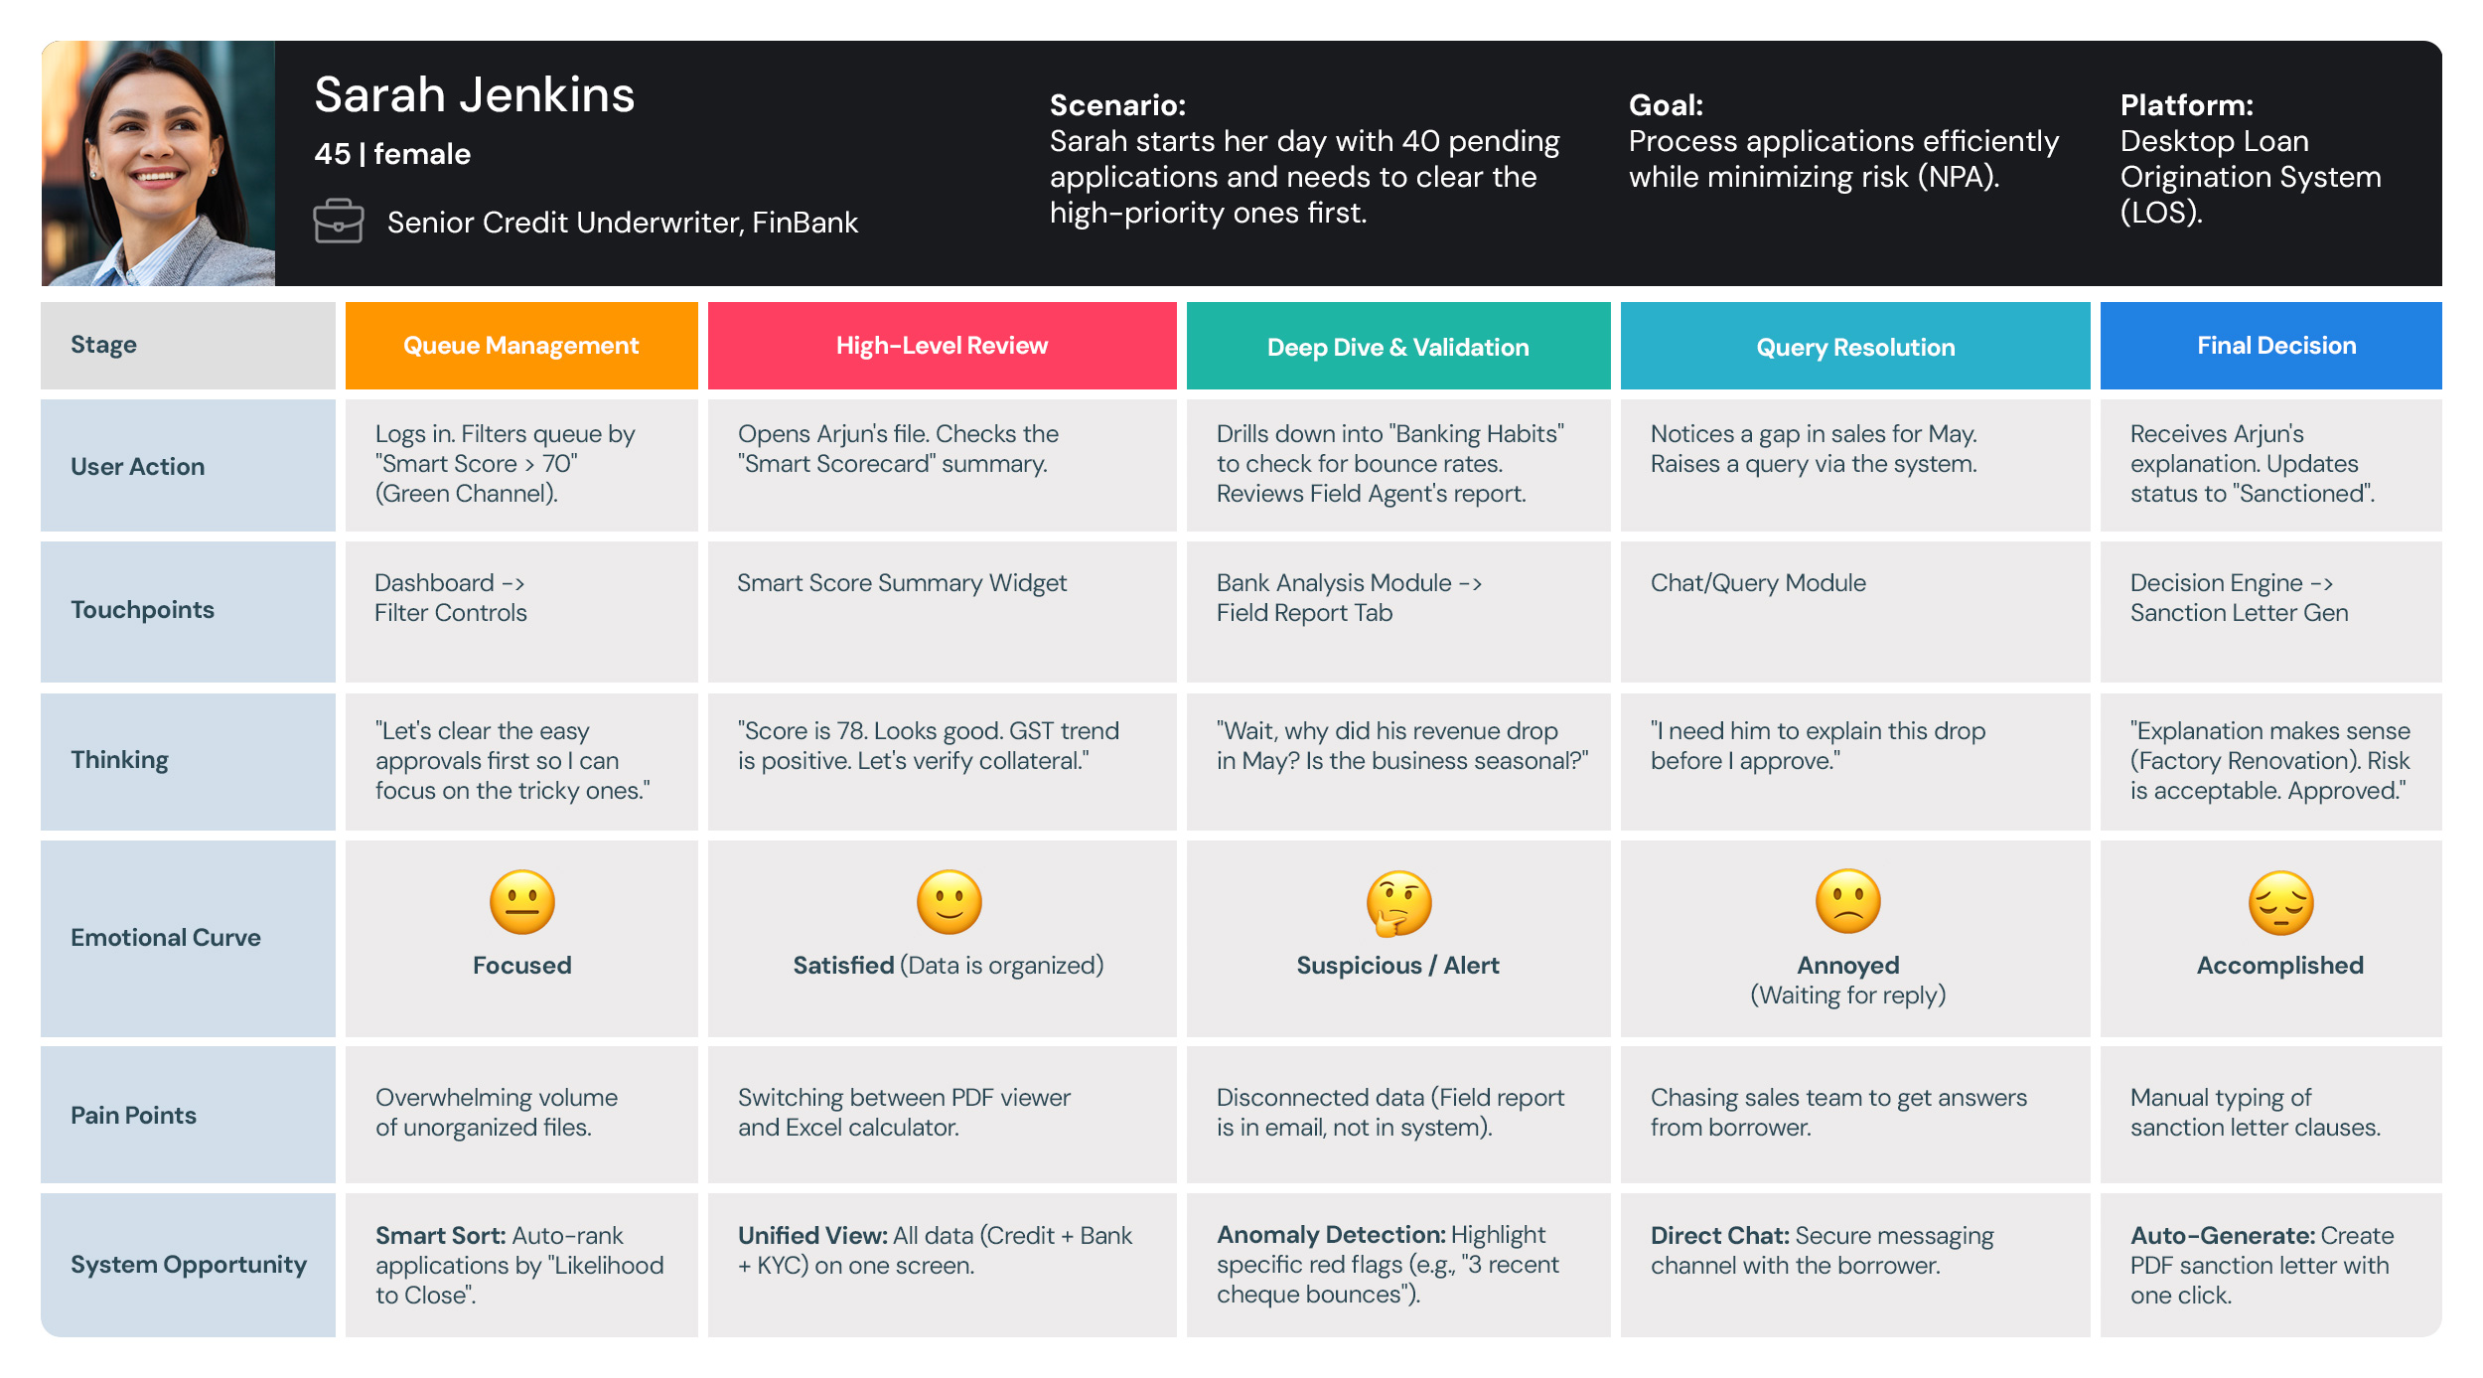This screenshot has height=1378, width=2483.
Task: Click the Focused neutral face emoji
Action: [x=521, y=902]
